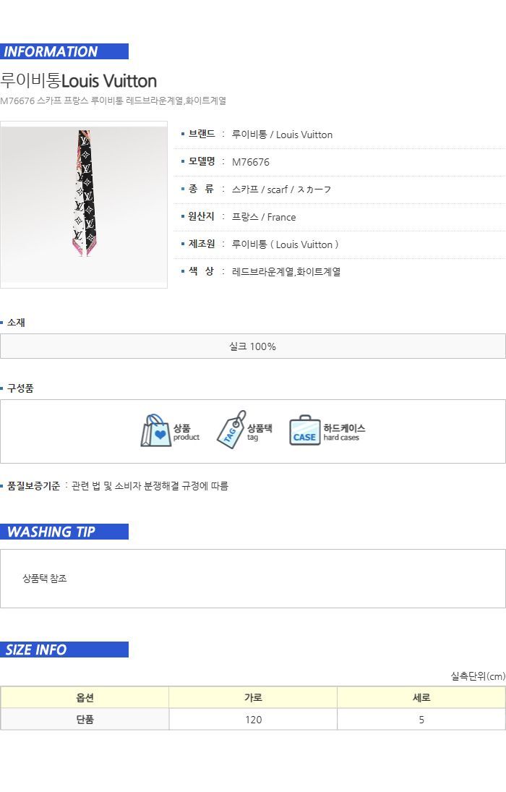Open the Louis Vuitton scarf thumbnail image
The image size is (506, 792).
[84, 205]
